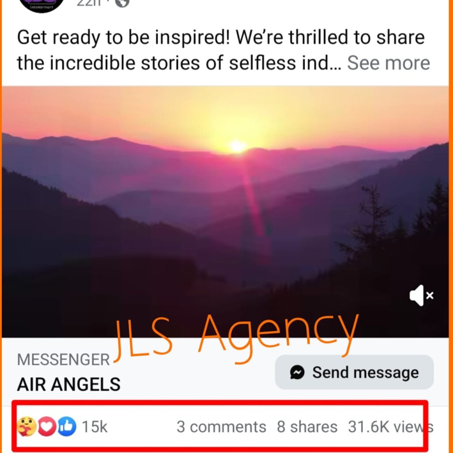Open the 8 shares link
Image resolution: width=453 pixels, height=453 pixels.
pos(307,427)
